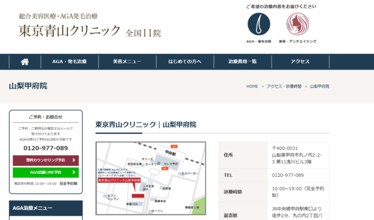This screenshot has height=220, width=374.
Task: Click the 完全予約制 text in sidebar
Action: 68,184
